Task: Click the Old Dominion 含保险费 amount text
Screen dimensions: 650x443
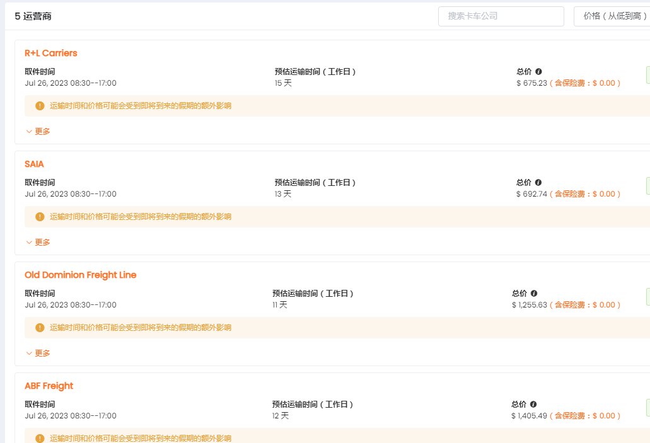Action: pos(585,305)
